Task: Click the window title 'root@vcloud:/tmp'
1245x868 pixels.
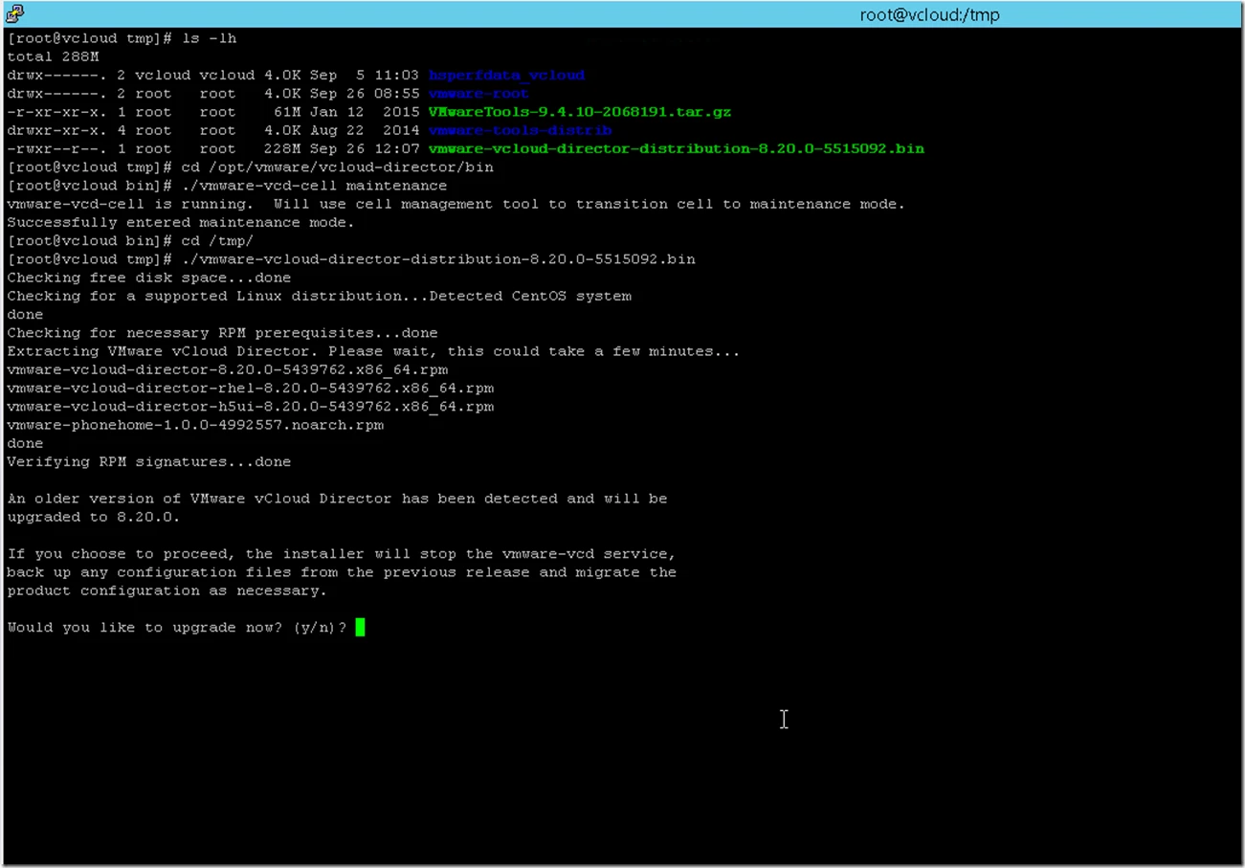Action: point(930,15)
